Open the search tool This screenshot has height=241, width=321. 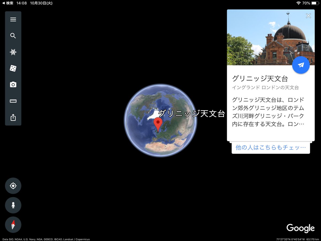click(x=13, y=36)
